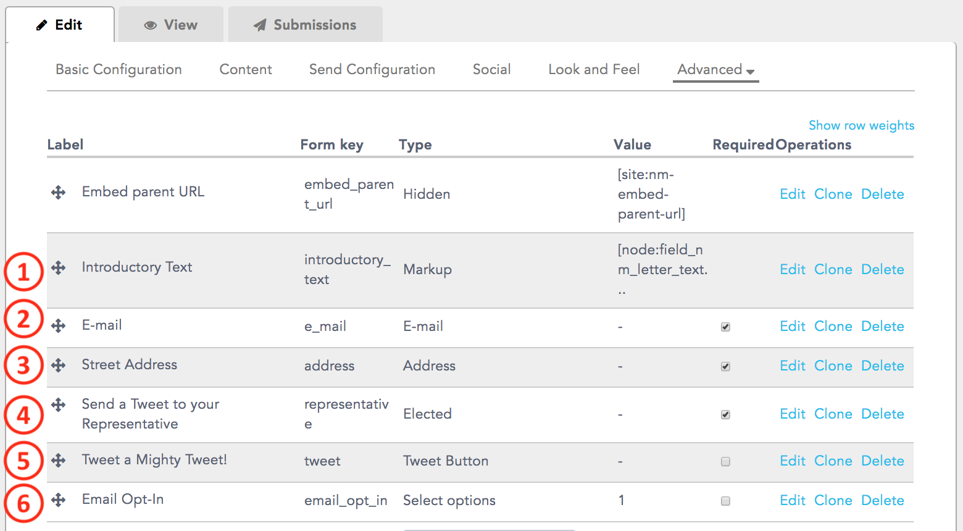Click the 'Tweet a Mighty Tweet!' label

154,460
